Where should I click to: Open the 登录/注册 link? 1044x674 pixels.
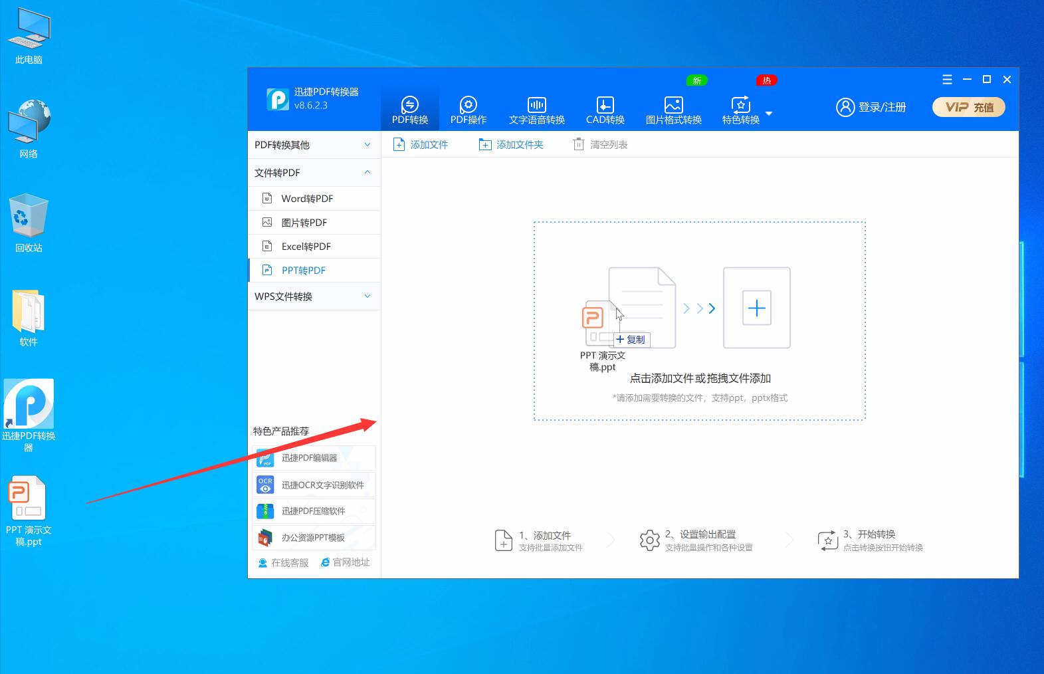point(883,107)
